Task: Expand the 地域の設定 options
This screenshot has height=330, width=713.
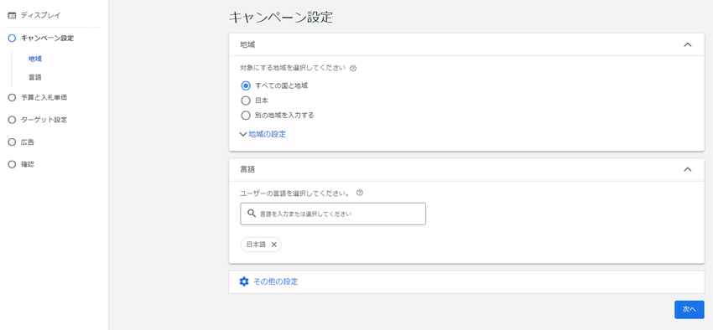Action: point(263,134)
